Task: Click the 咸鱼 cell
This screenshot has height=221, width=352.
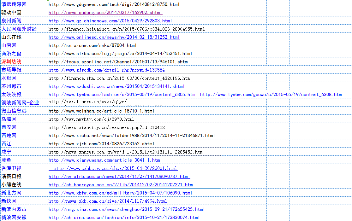Action: [24, 160]
